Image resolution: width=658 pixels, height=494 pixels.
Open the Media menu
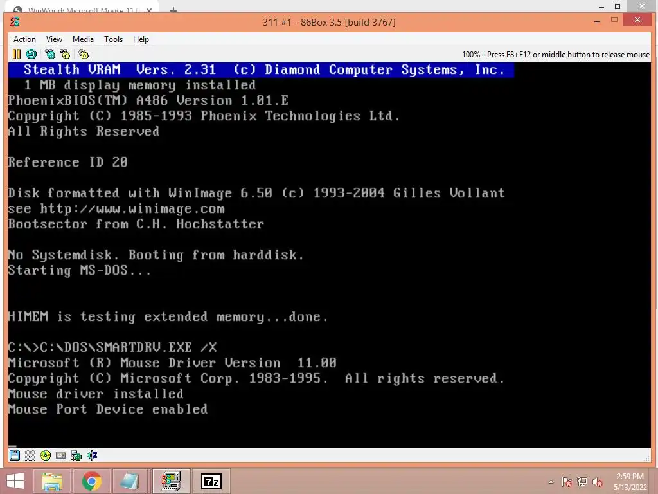83,39
